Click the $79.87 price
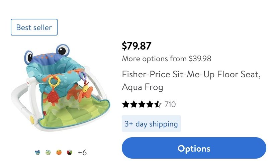This screenshot has width=277, height=167. click(x=136, y=46)
